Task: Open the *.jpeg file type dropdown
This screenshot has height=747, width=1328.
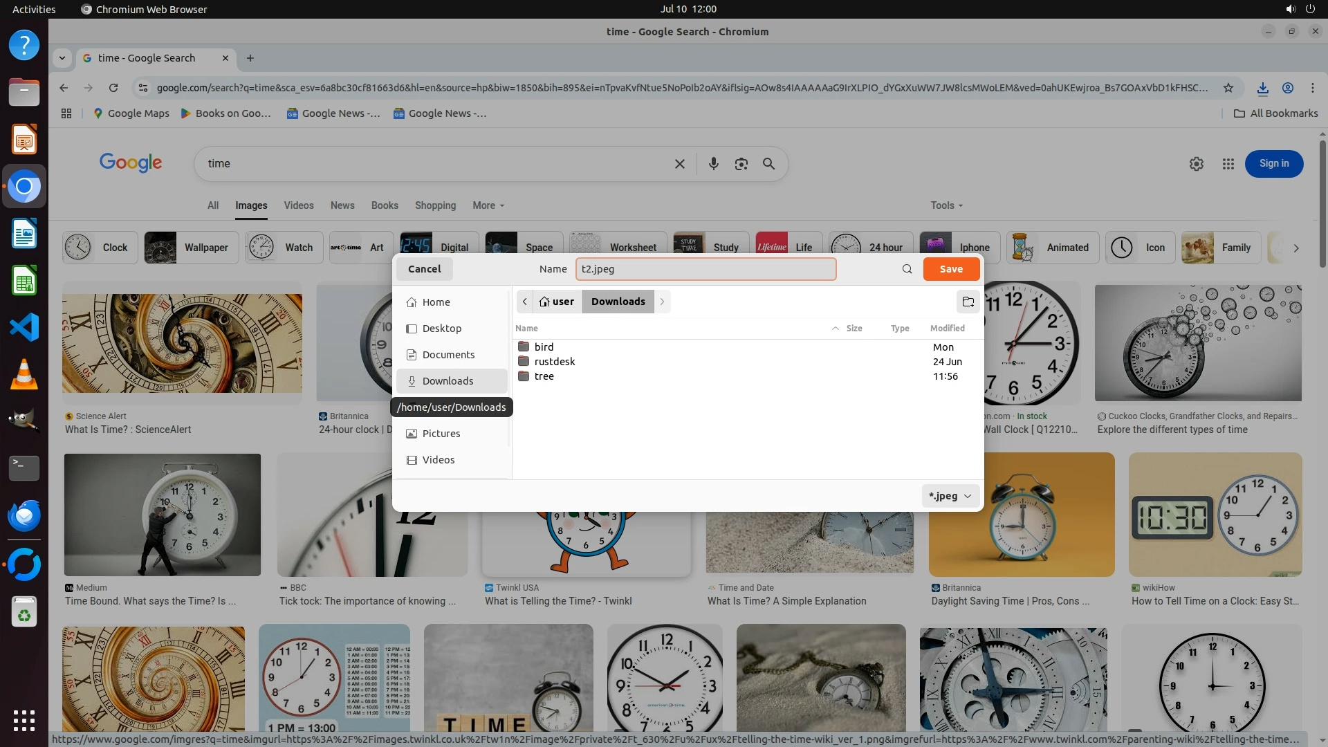Action: pos(950,496)
